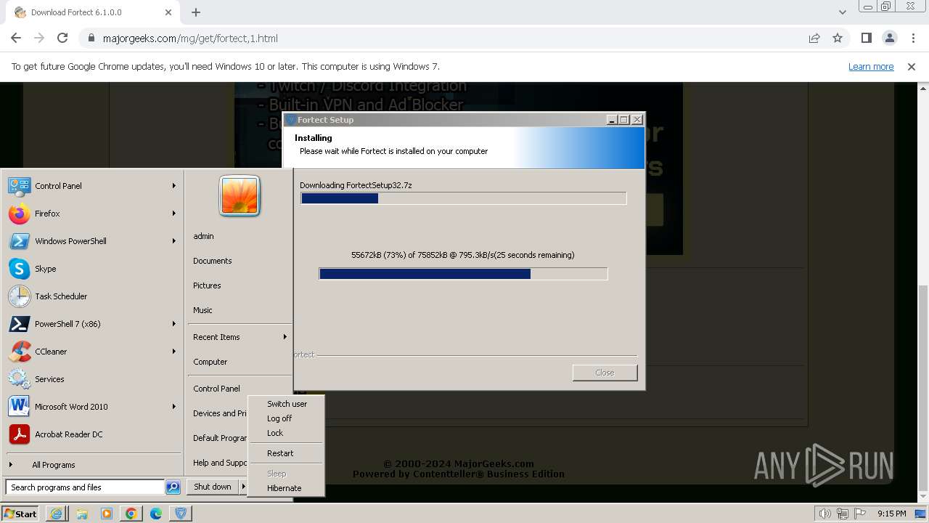The width and height of the screenshot is (929, 523).
Task: Expand PowerShell 7 (x86) jump list arrow
Action: click(174, 324)
